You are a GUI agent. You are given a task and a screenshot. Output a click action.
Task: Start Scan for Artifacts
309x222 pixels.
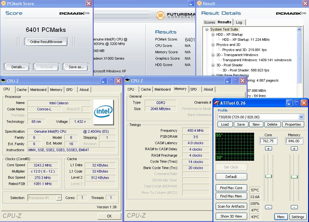231,206
